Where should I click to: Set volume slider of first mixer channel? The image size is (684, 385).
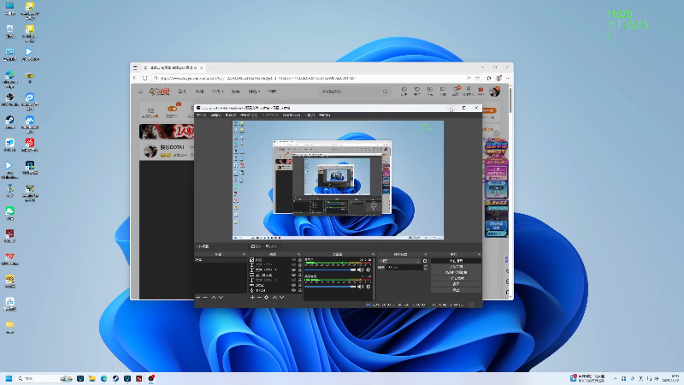(330, 269)
